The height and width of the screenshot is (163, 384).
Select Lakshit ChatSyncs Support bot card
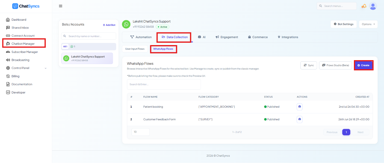point(87,58)
